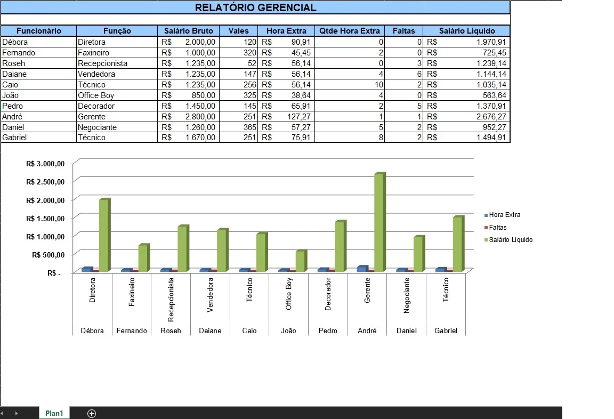Click the Qtde Hora Extra cell showing 10
614x419 pixels.
(x=349, y=85)
